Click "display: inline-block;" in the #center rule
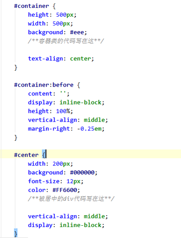Image resolution: width=181 pixels, height=238 pixels. coord(66,225)
